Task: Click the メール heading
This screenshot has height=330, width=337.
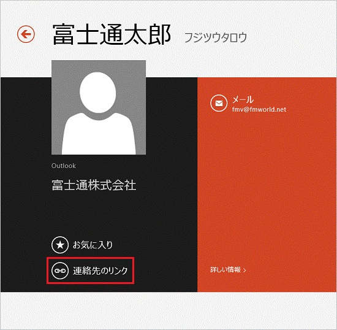Action: (x=243, y=99)
